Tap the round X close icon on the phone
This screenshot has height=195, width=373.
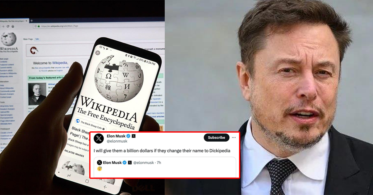98,53
